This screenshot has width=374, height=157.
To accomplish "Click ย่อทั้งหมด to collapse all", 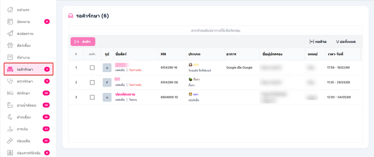I will click(x=346, y=42).
